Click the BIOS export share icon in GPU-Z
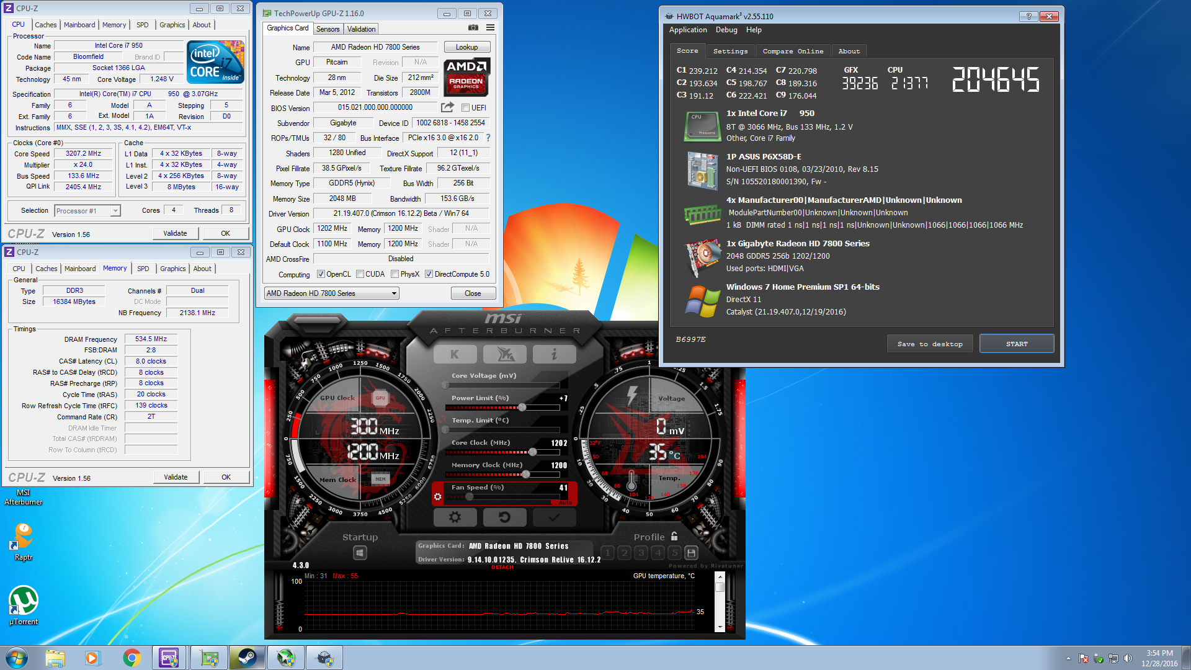 click(x=447, y=107)
